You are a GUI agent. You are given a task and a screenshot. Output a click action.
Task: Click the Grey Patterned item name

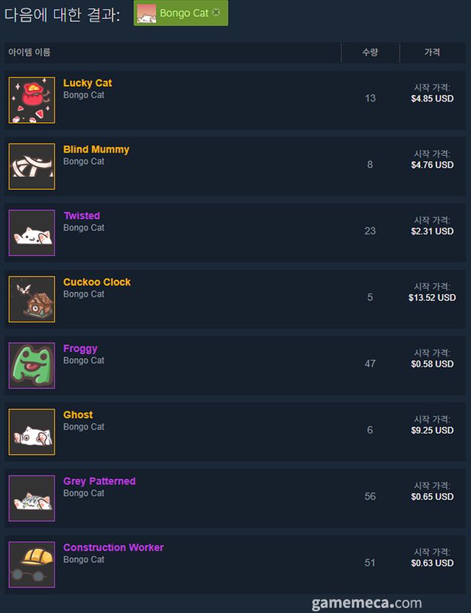tap(99, 481)
